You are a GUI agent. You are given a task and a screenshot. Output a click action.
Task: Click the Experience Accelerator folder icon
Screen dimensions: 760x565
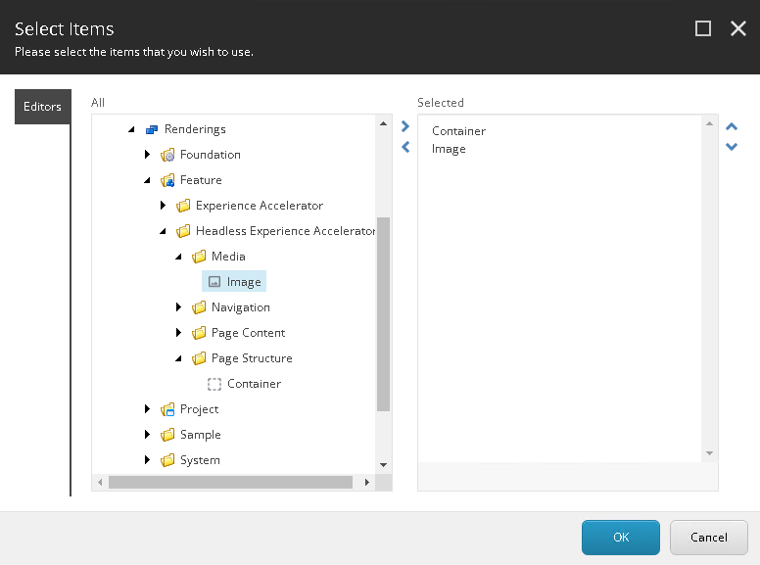point(183,206)
